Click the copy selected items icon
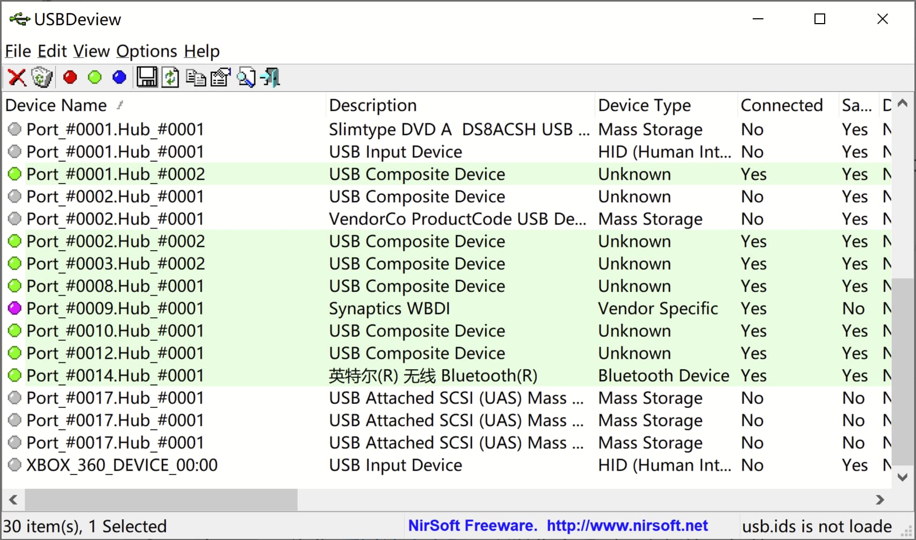Viewport: 916px width, 540px height. click(x=196, y=78)
